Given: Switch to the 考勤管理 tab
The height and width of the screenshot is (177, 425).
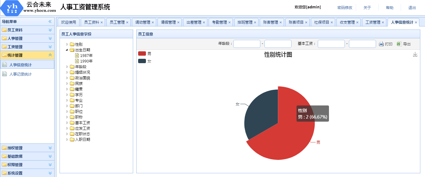Looking at the screenshot, I should [x=219, y=22].
